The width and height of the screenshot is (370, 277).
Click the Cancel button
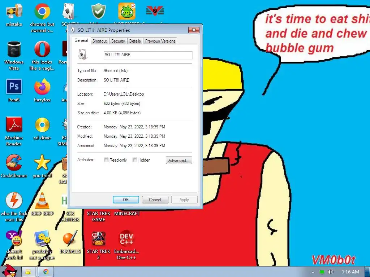(155, 199)
